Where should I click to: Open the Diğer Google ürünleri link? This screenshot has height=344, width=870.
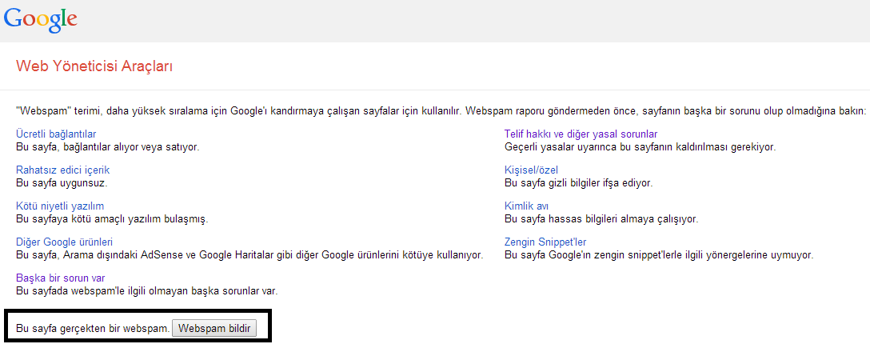[65, 242]
